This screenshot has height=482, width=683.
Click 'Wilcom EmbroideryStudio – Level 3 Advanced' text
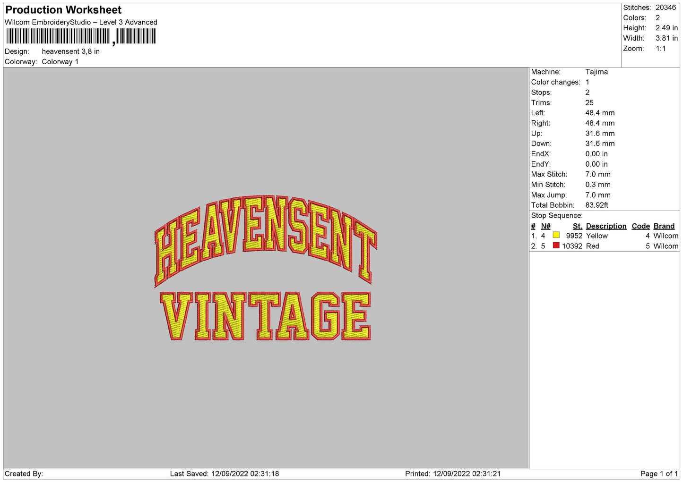(x=81, y=22)
